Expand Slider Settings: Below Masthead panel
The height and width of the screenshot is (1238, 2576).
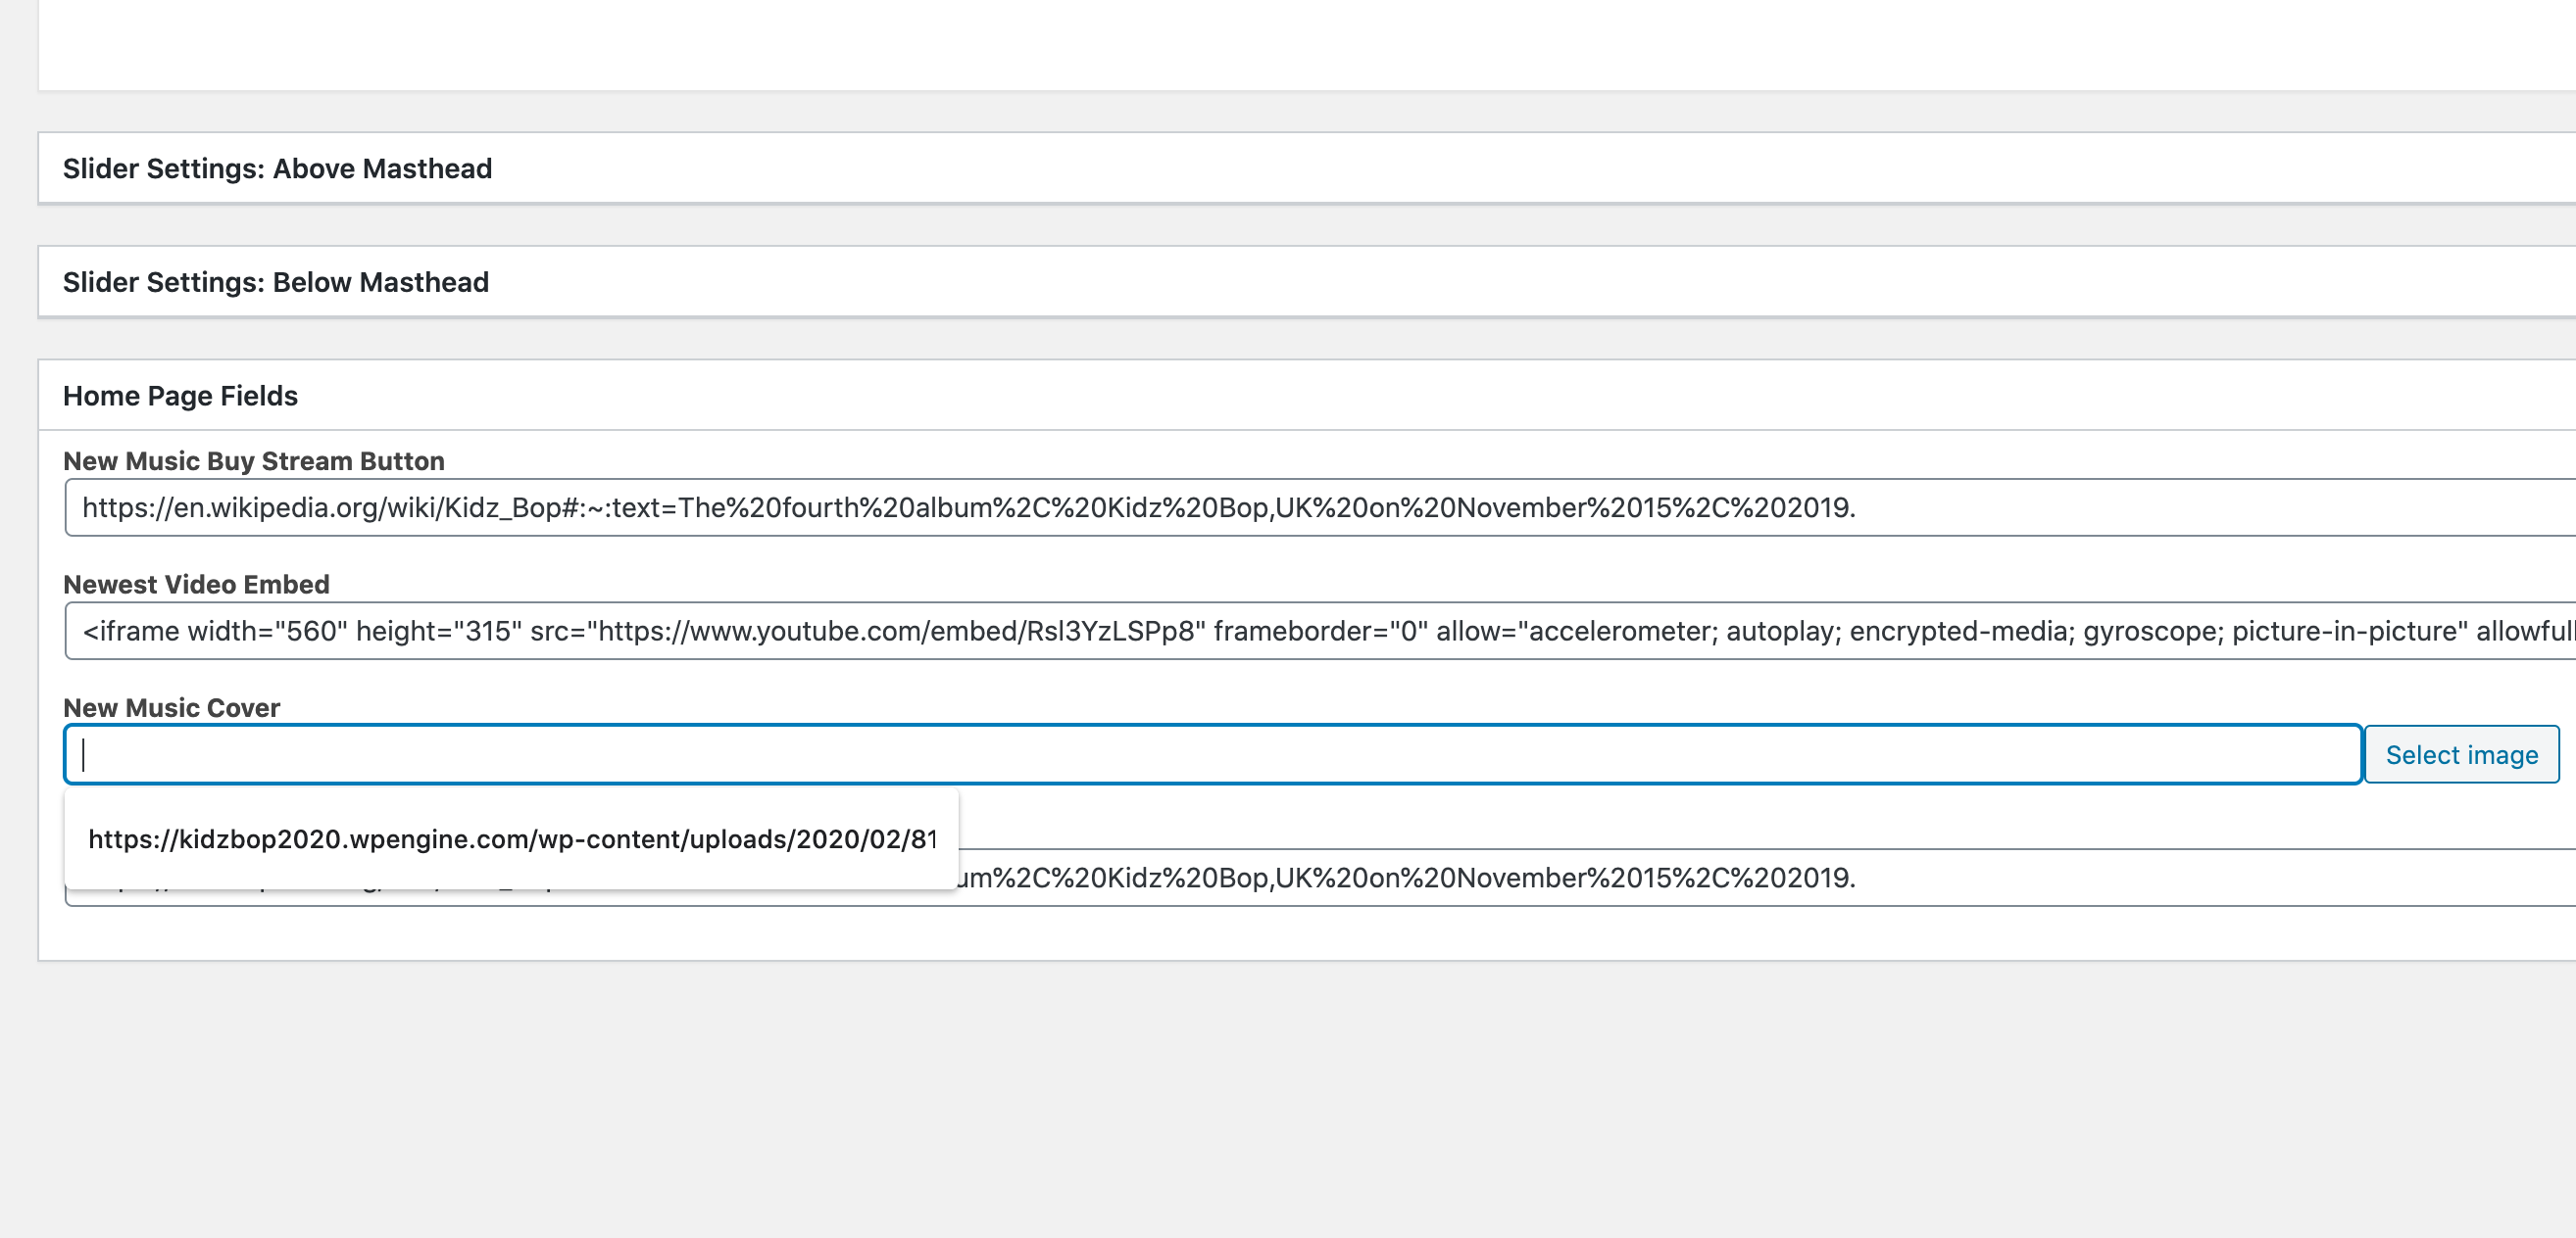coord(1306,283)
